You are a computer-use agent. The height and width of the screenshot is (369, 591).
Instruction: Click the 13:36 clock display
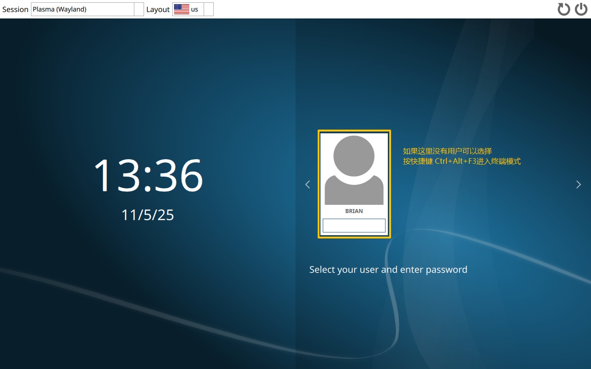(148, 175)
